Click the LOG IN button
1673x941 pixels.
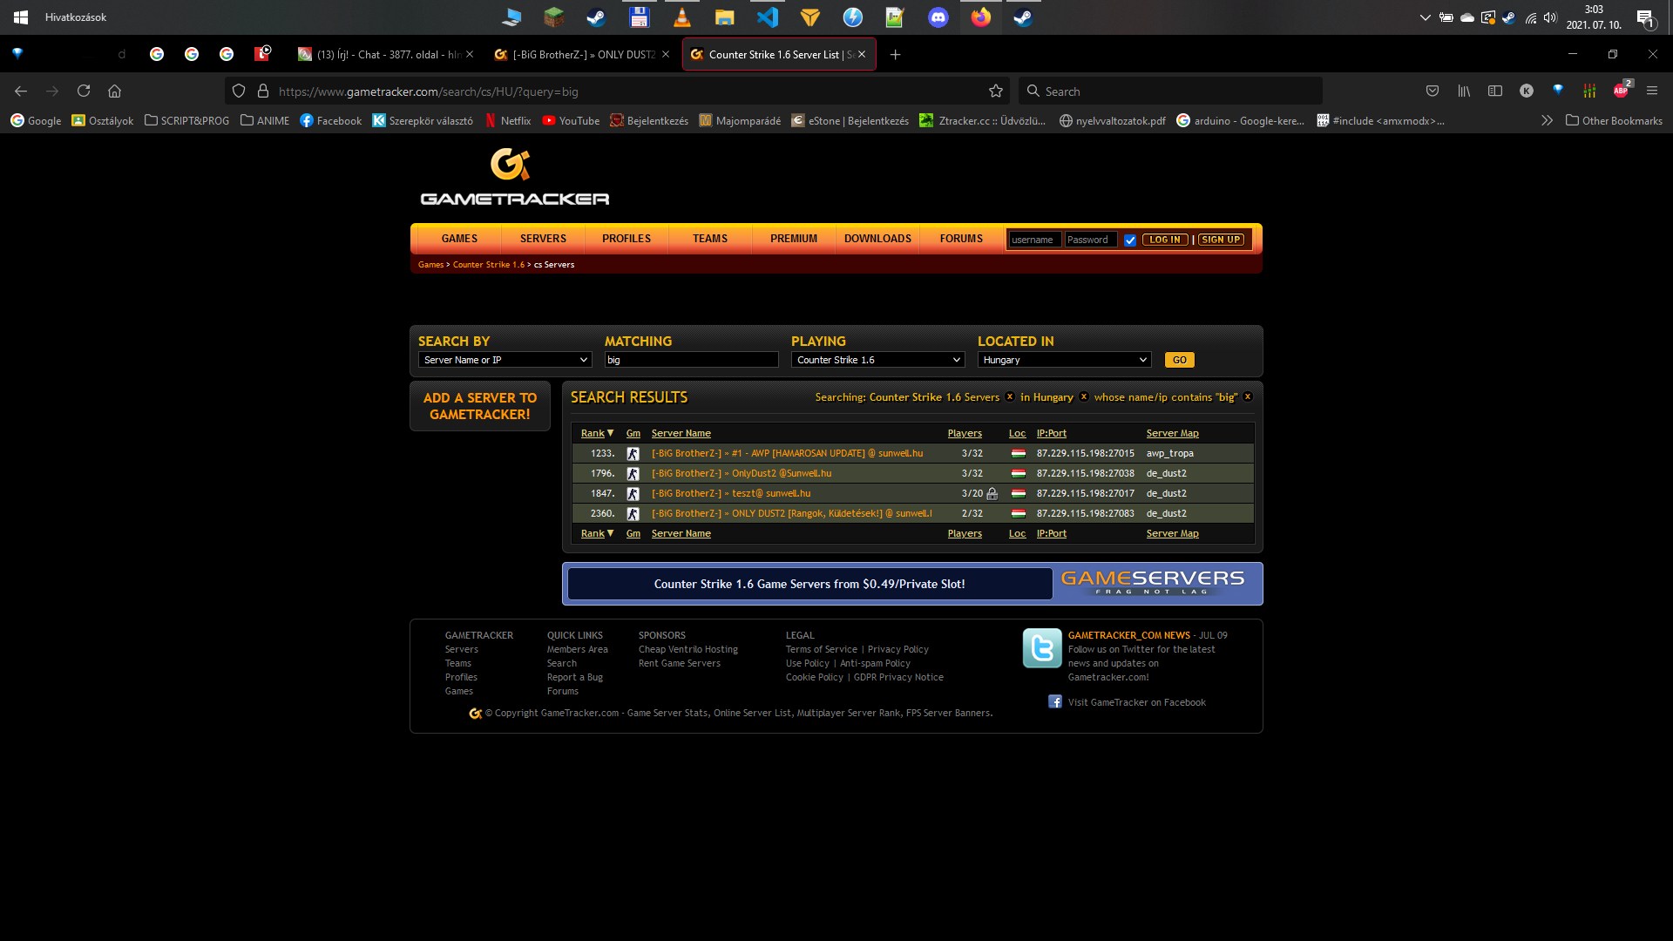pos(1165,240)
